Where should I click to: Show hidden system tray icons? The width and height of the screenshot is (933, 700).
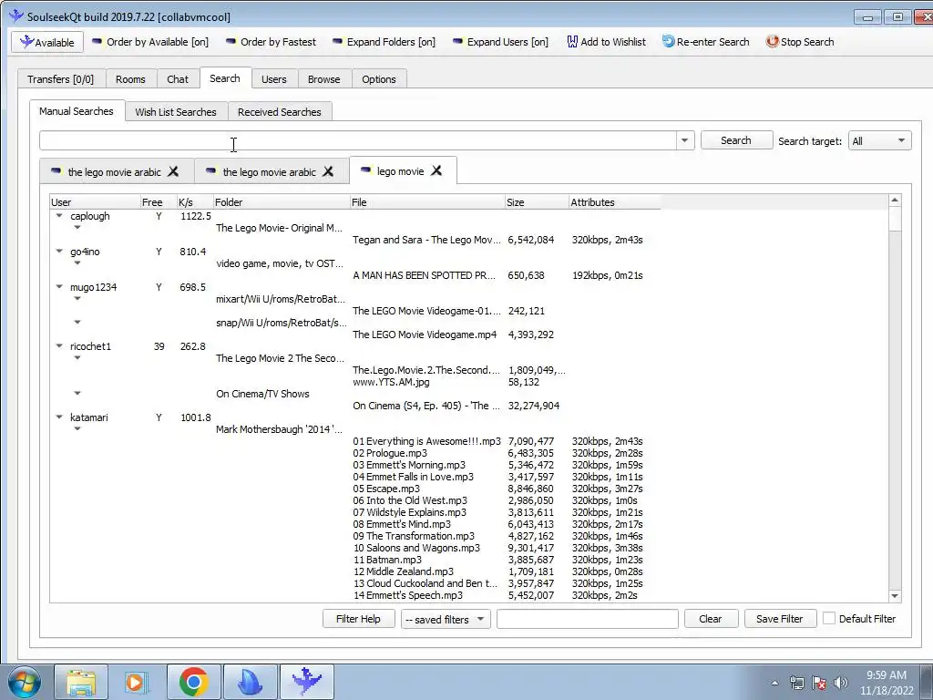(x=774, y=683)
